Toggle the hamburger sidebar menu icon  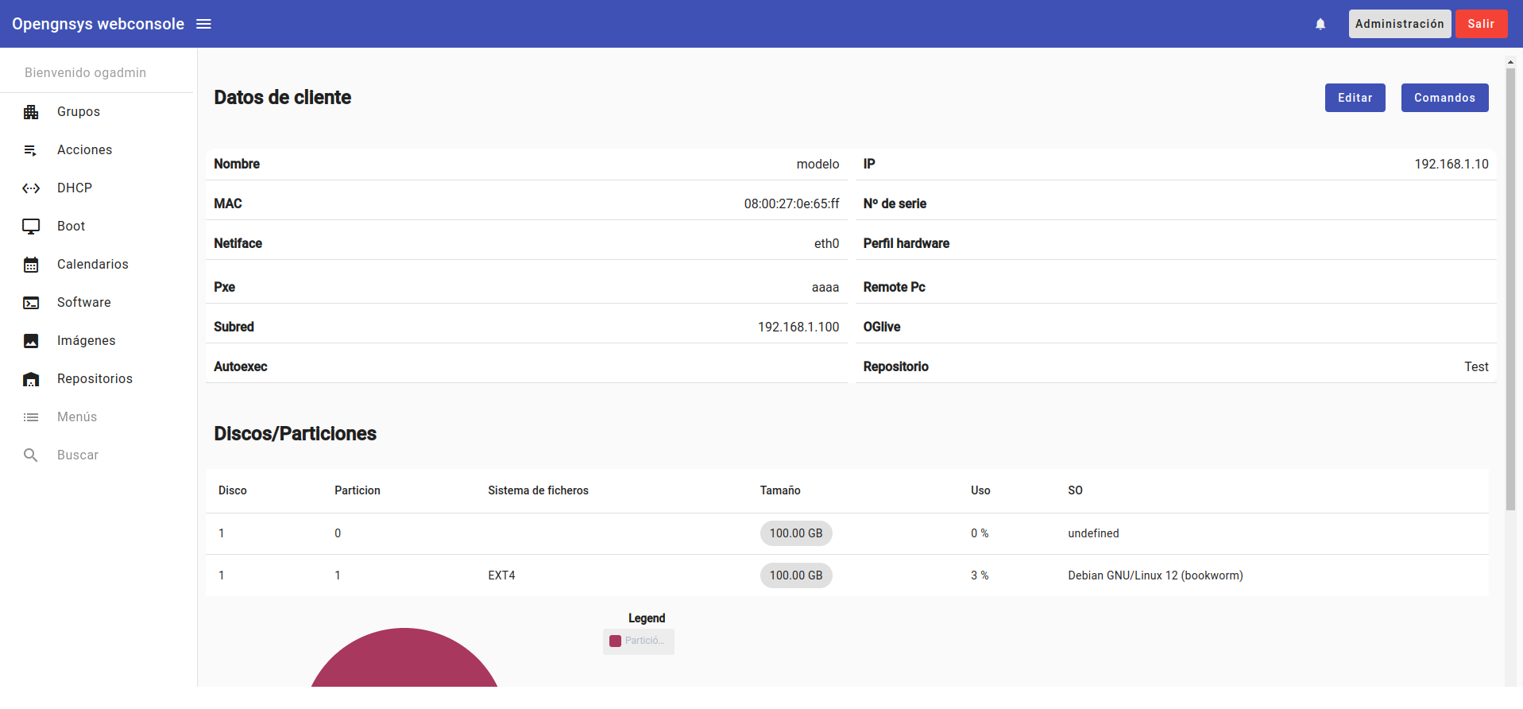[203, 24]
